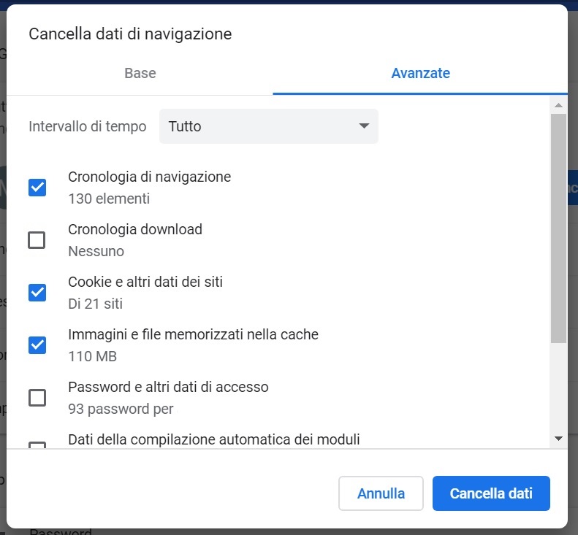Click the scrollbar track below the thumb

pos(558,388)
